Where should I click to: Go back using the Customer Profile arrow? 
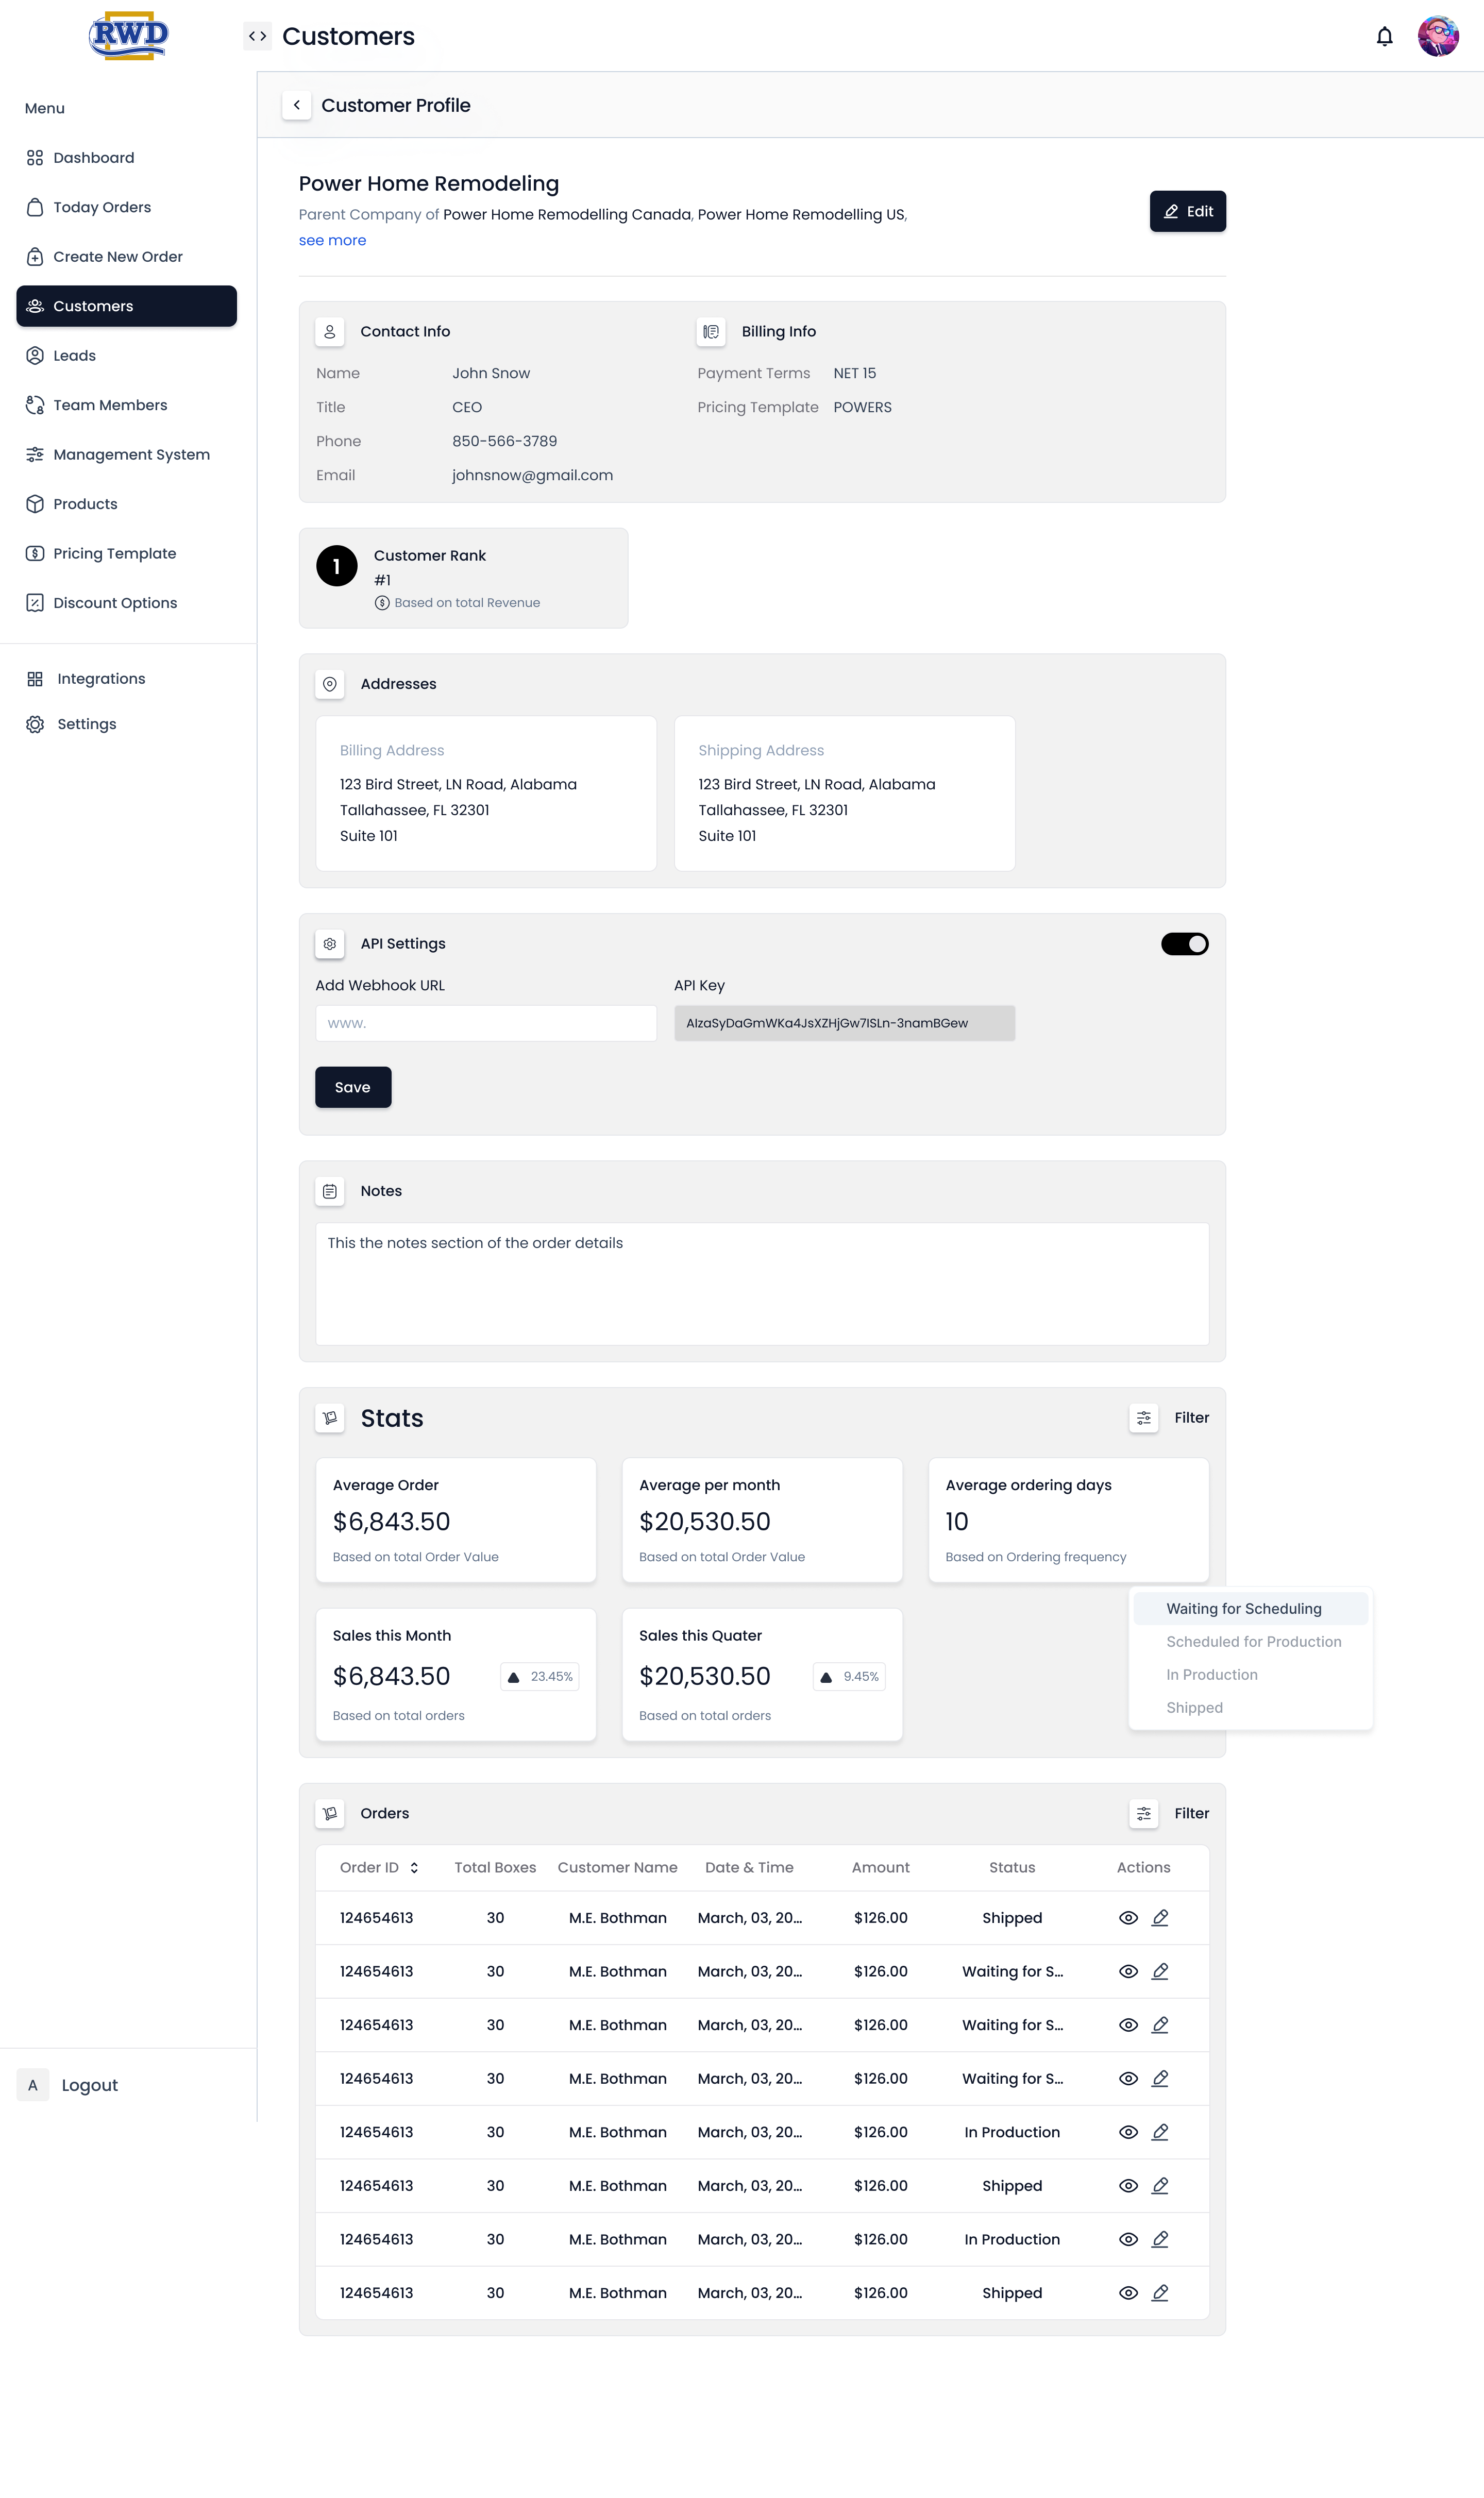pos(296,105)
